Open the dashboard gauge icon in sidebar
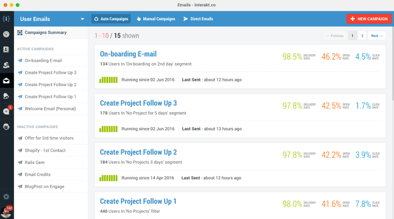394x219 pixels. coord(6,34)
